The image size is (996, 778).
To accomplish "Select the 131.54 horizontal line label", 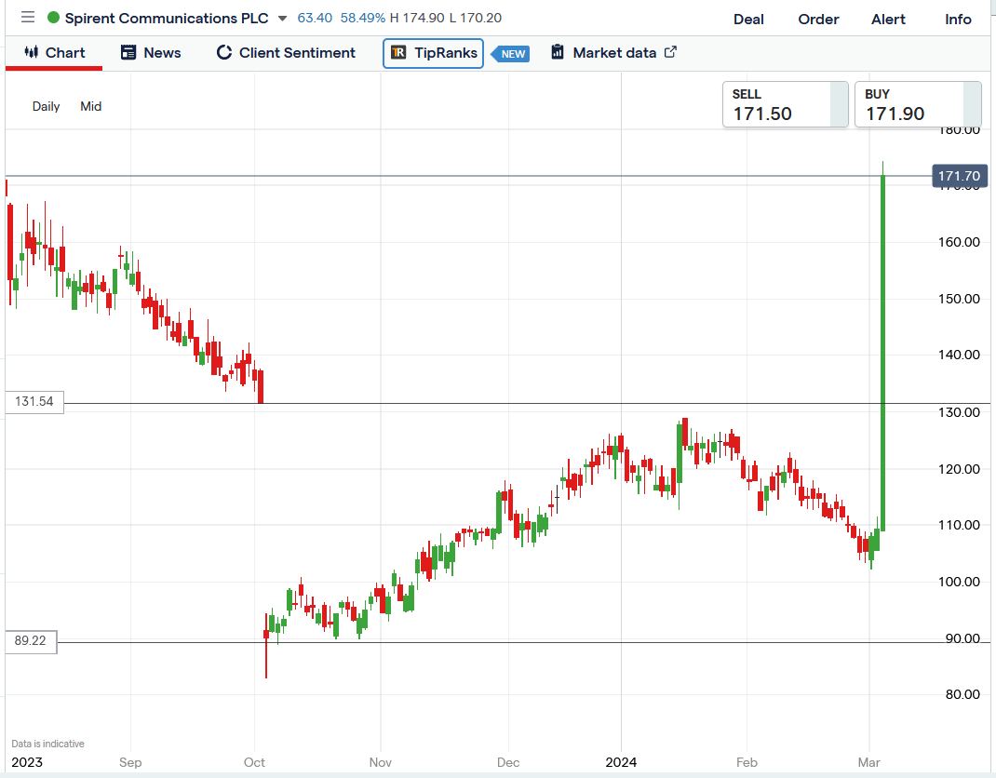I will tap(34, 401).
